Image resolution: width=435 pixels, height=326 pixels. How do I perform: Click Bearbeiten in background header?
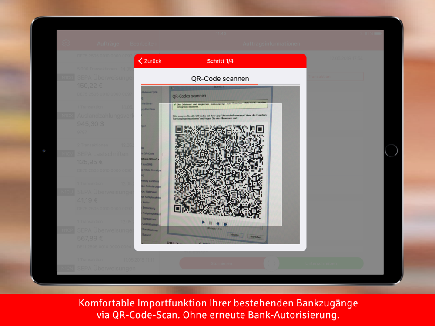tap(143, 43)
